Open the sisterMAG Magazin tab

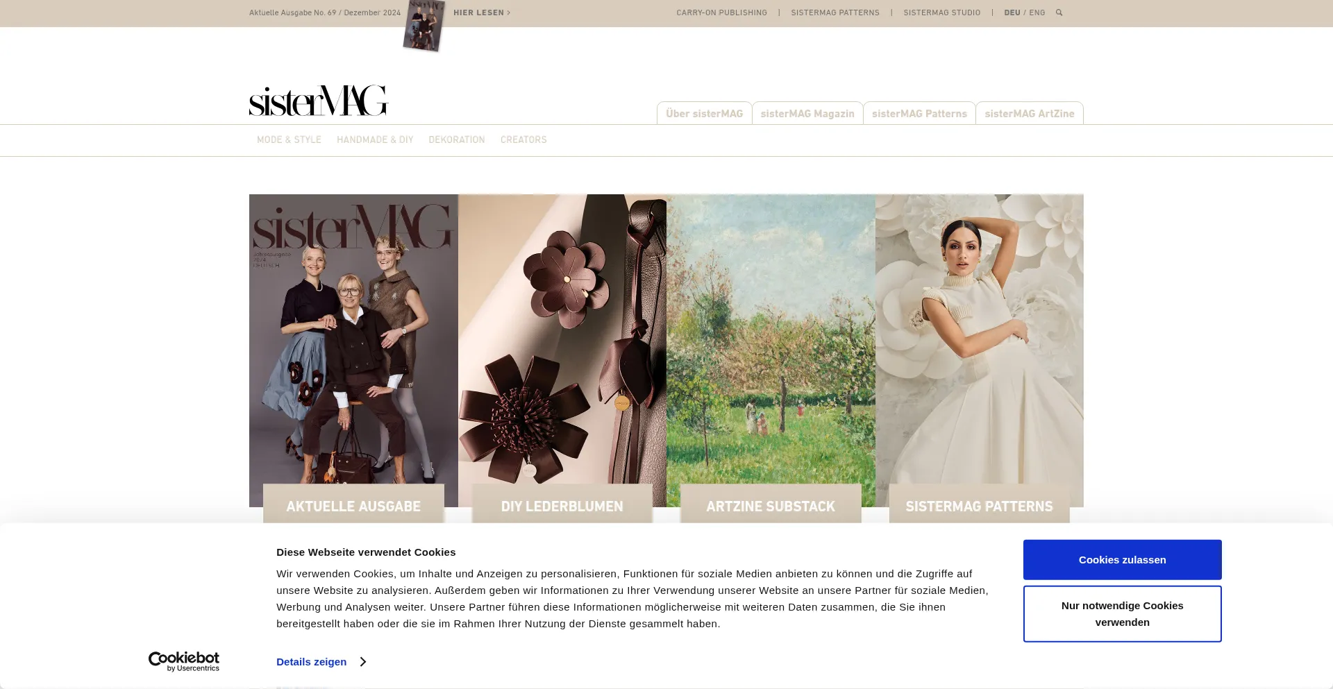(x=807, y=114)
